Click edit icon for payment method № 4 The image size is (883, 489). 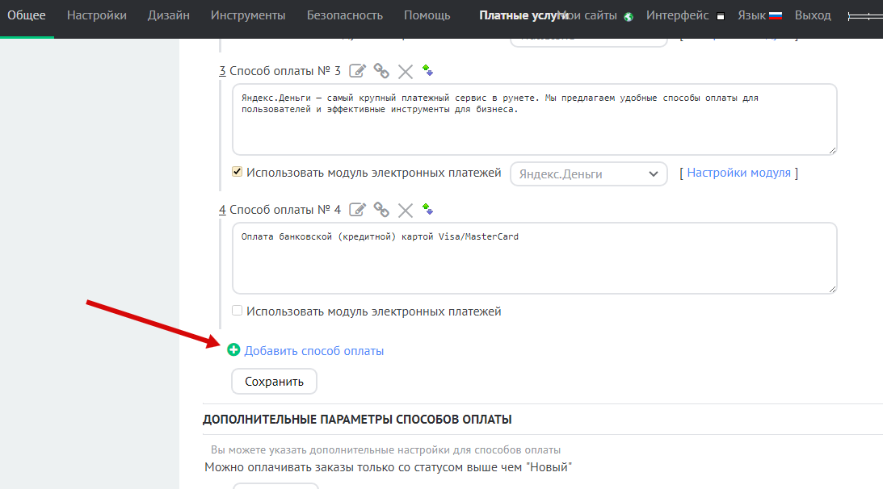358,210
